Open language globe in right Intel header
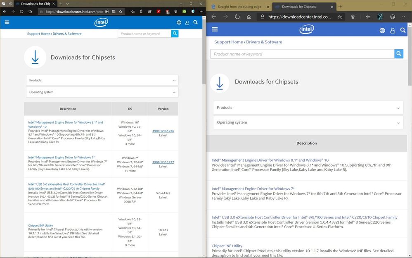This screenshot has height=258, width=412. click(x=382, y=31)
